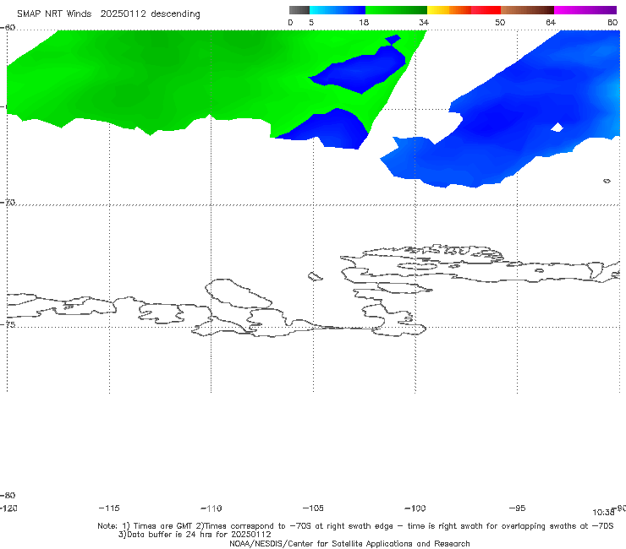The width and height of the screenshot is (626, 549).
Task: Click the red colorbar segment before 50
Action: [x=486, y=10]
